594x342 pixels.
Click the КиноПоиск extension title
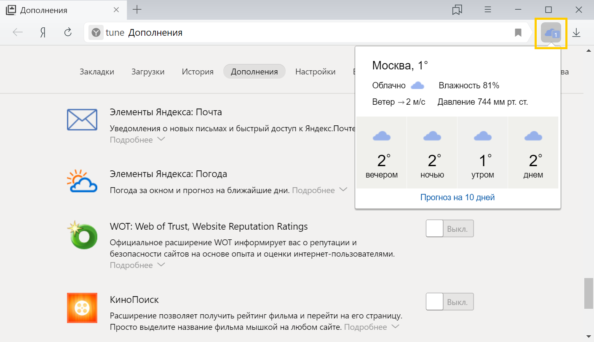[x=134, y=300]
